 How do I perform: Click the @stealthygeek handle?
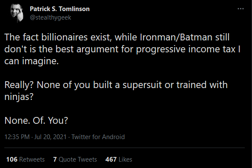coord(51,17)
